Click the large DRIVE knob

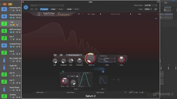(x=90, y=58)
